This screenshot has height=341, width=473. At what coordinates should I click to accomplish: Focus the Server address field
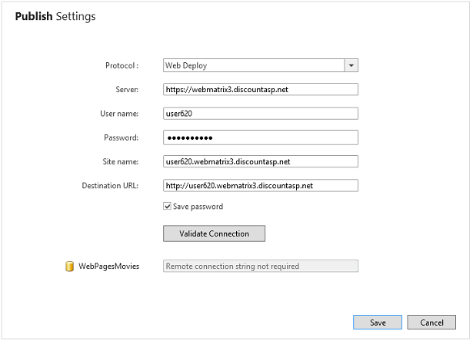point(261,90)
